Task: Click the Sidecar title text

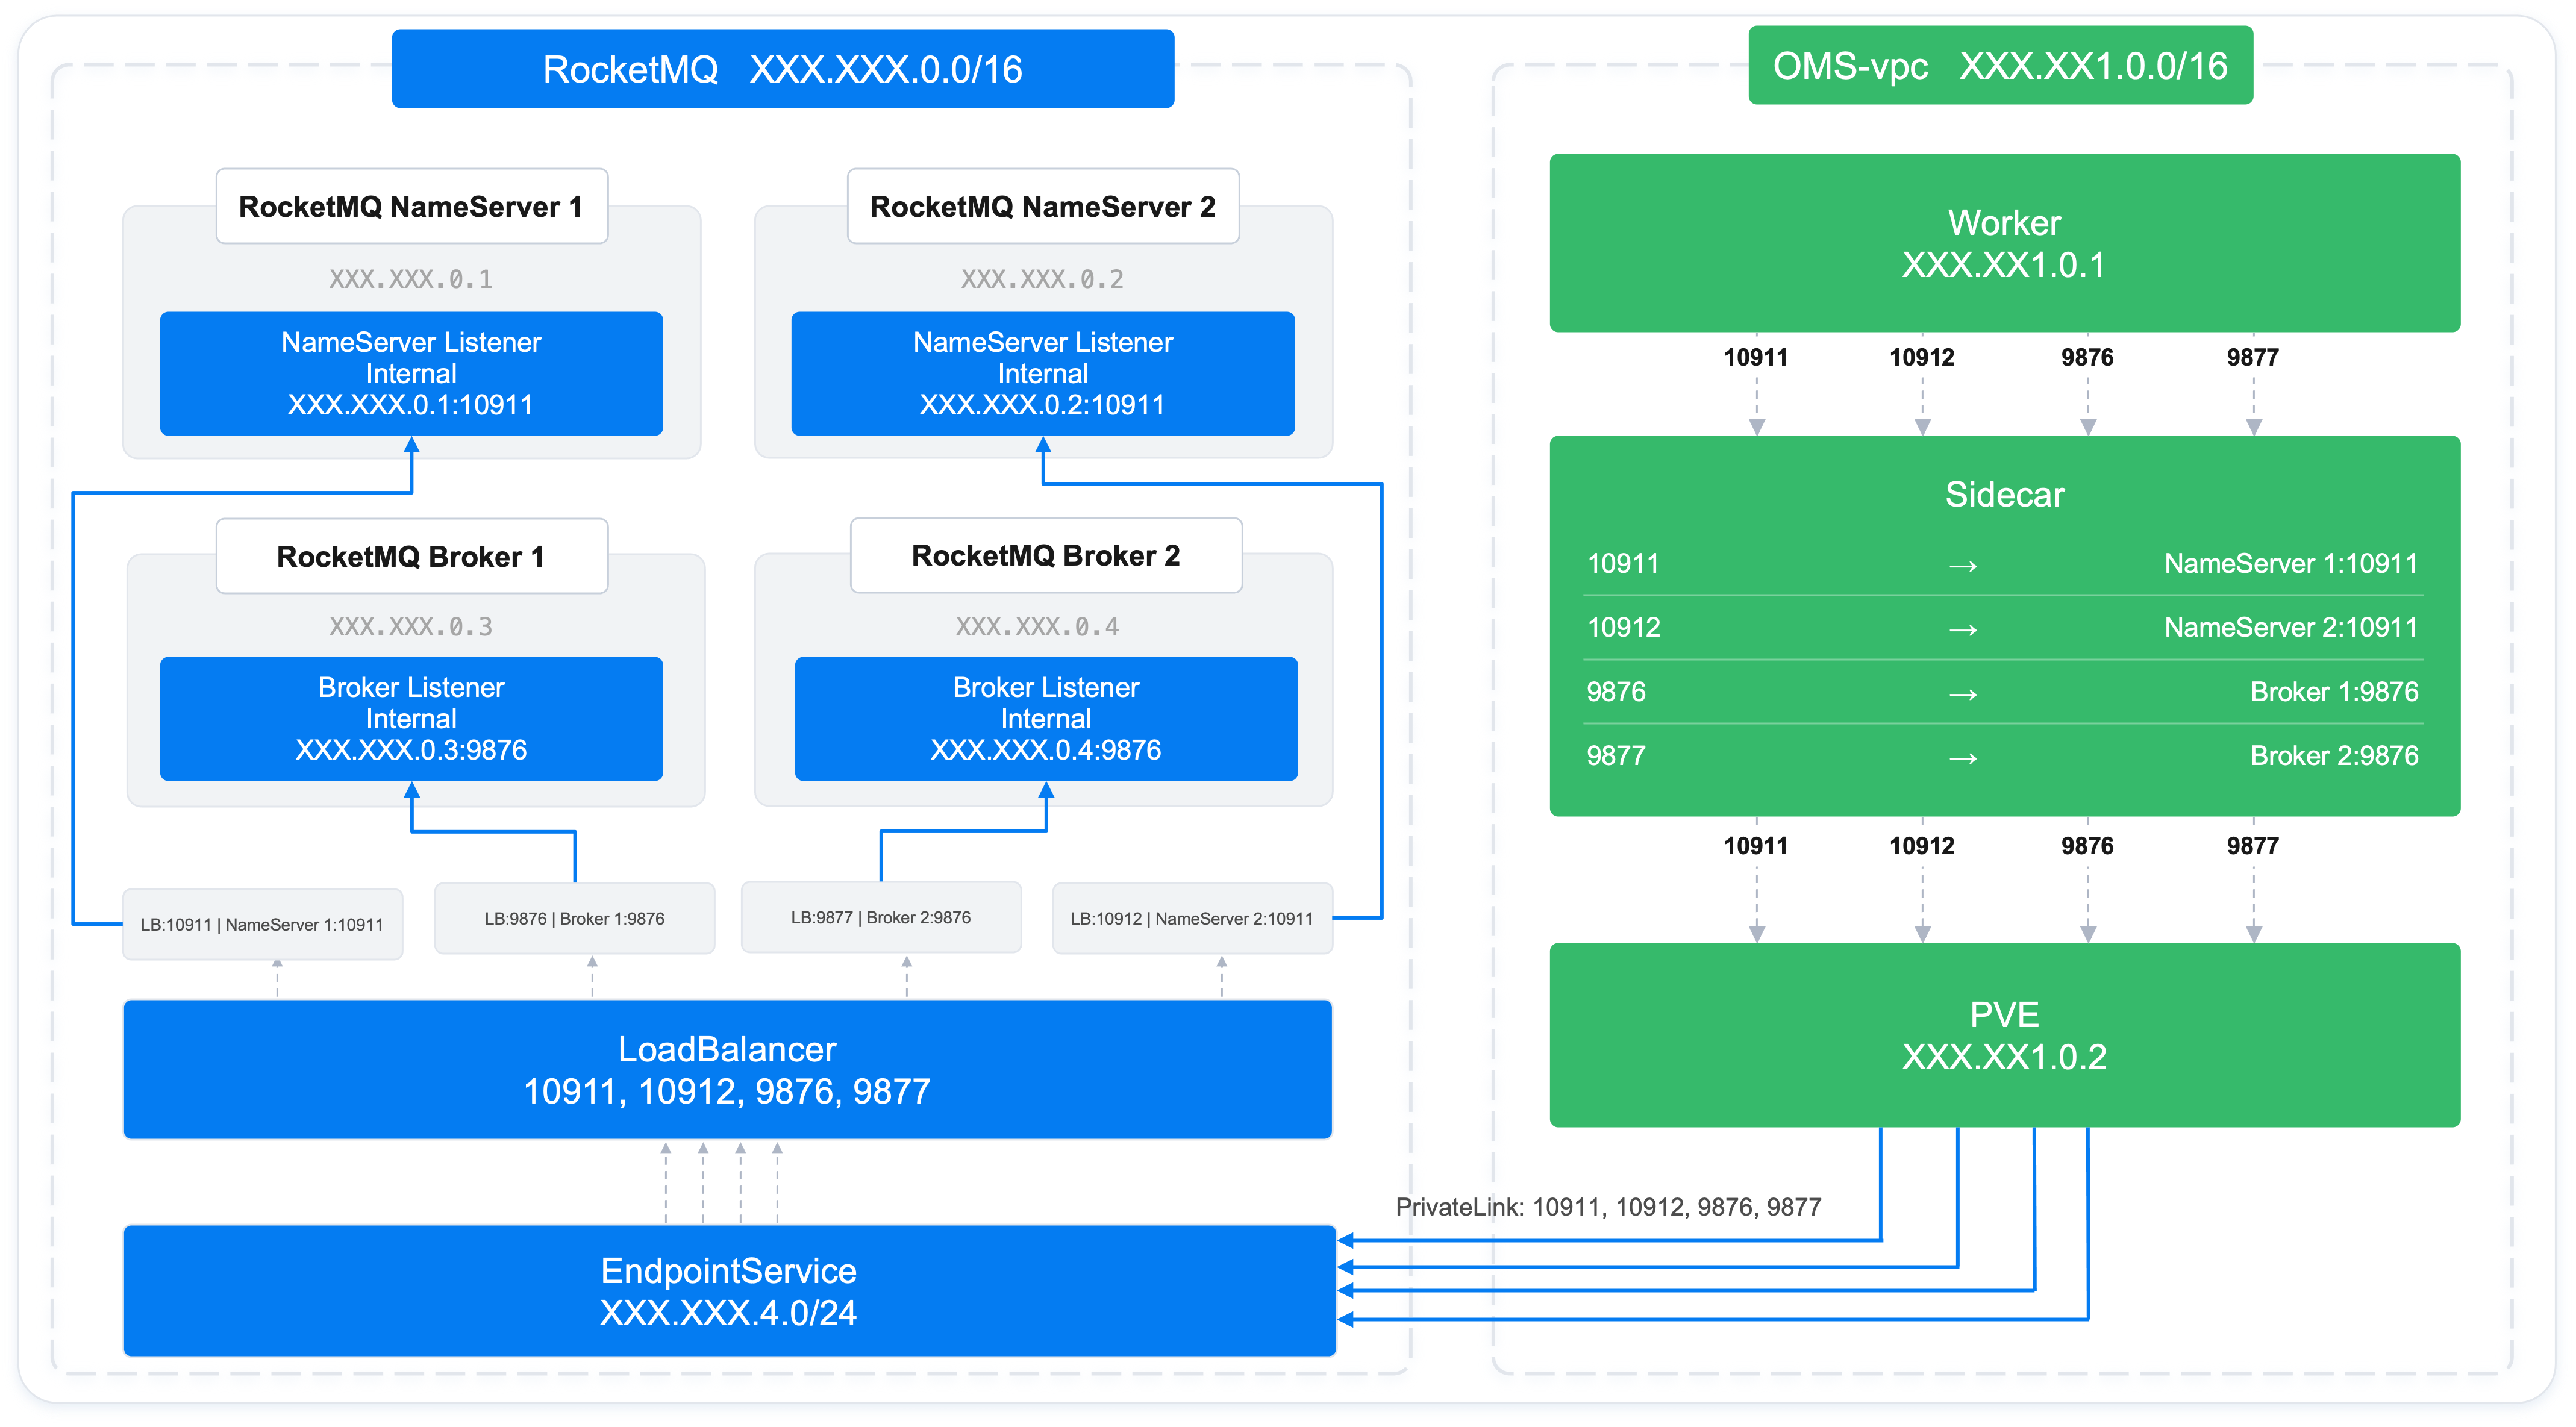Action: point(2004,494)
